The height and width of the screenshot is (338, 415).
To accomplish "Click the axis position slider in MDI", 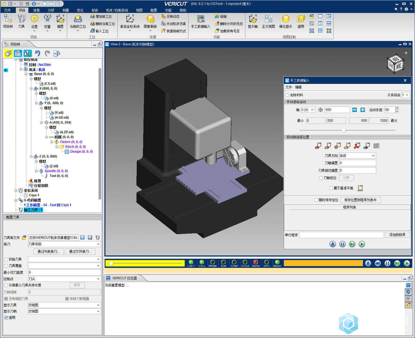I will 344,131.
